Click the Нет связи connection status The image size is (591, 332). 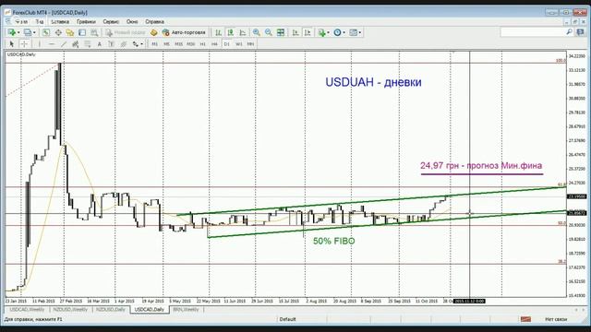(556, 319)
